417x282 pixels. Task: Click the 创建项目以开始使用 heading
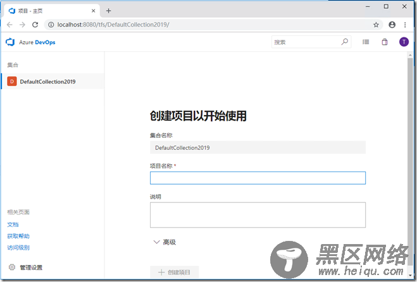pos(199,116)
